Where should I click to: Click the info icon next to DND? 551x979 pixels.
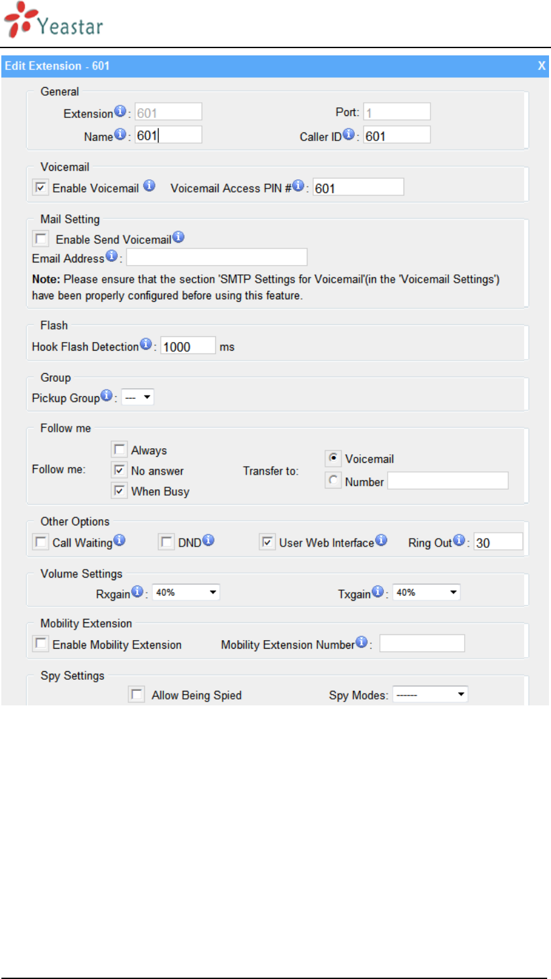[x=208, y=541]
